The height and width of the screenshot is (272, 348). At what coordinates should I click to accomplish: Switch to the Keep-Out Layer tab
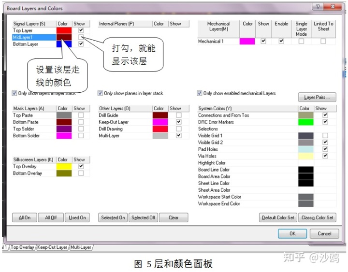tap(52, 247)
